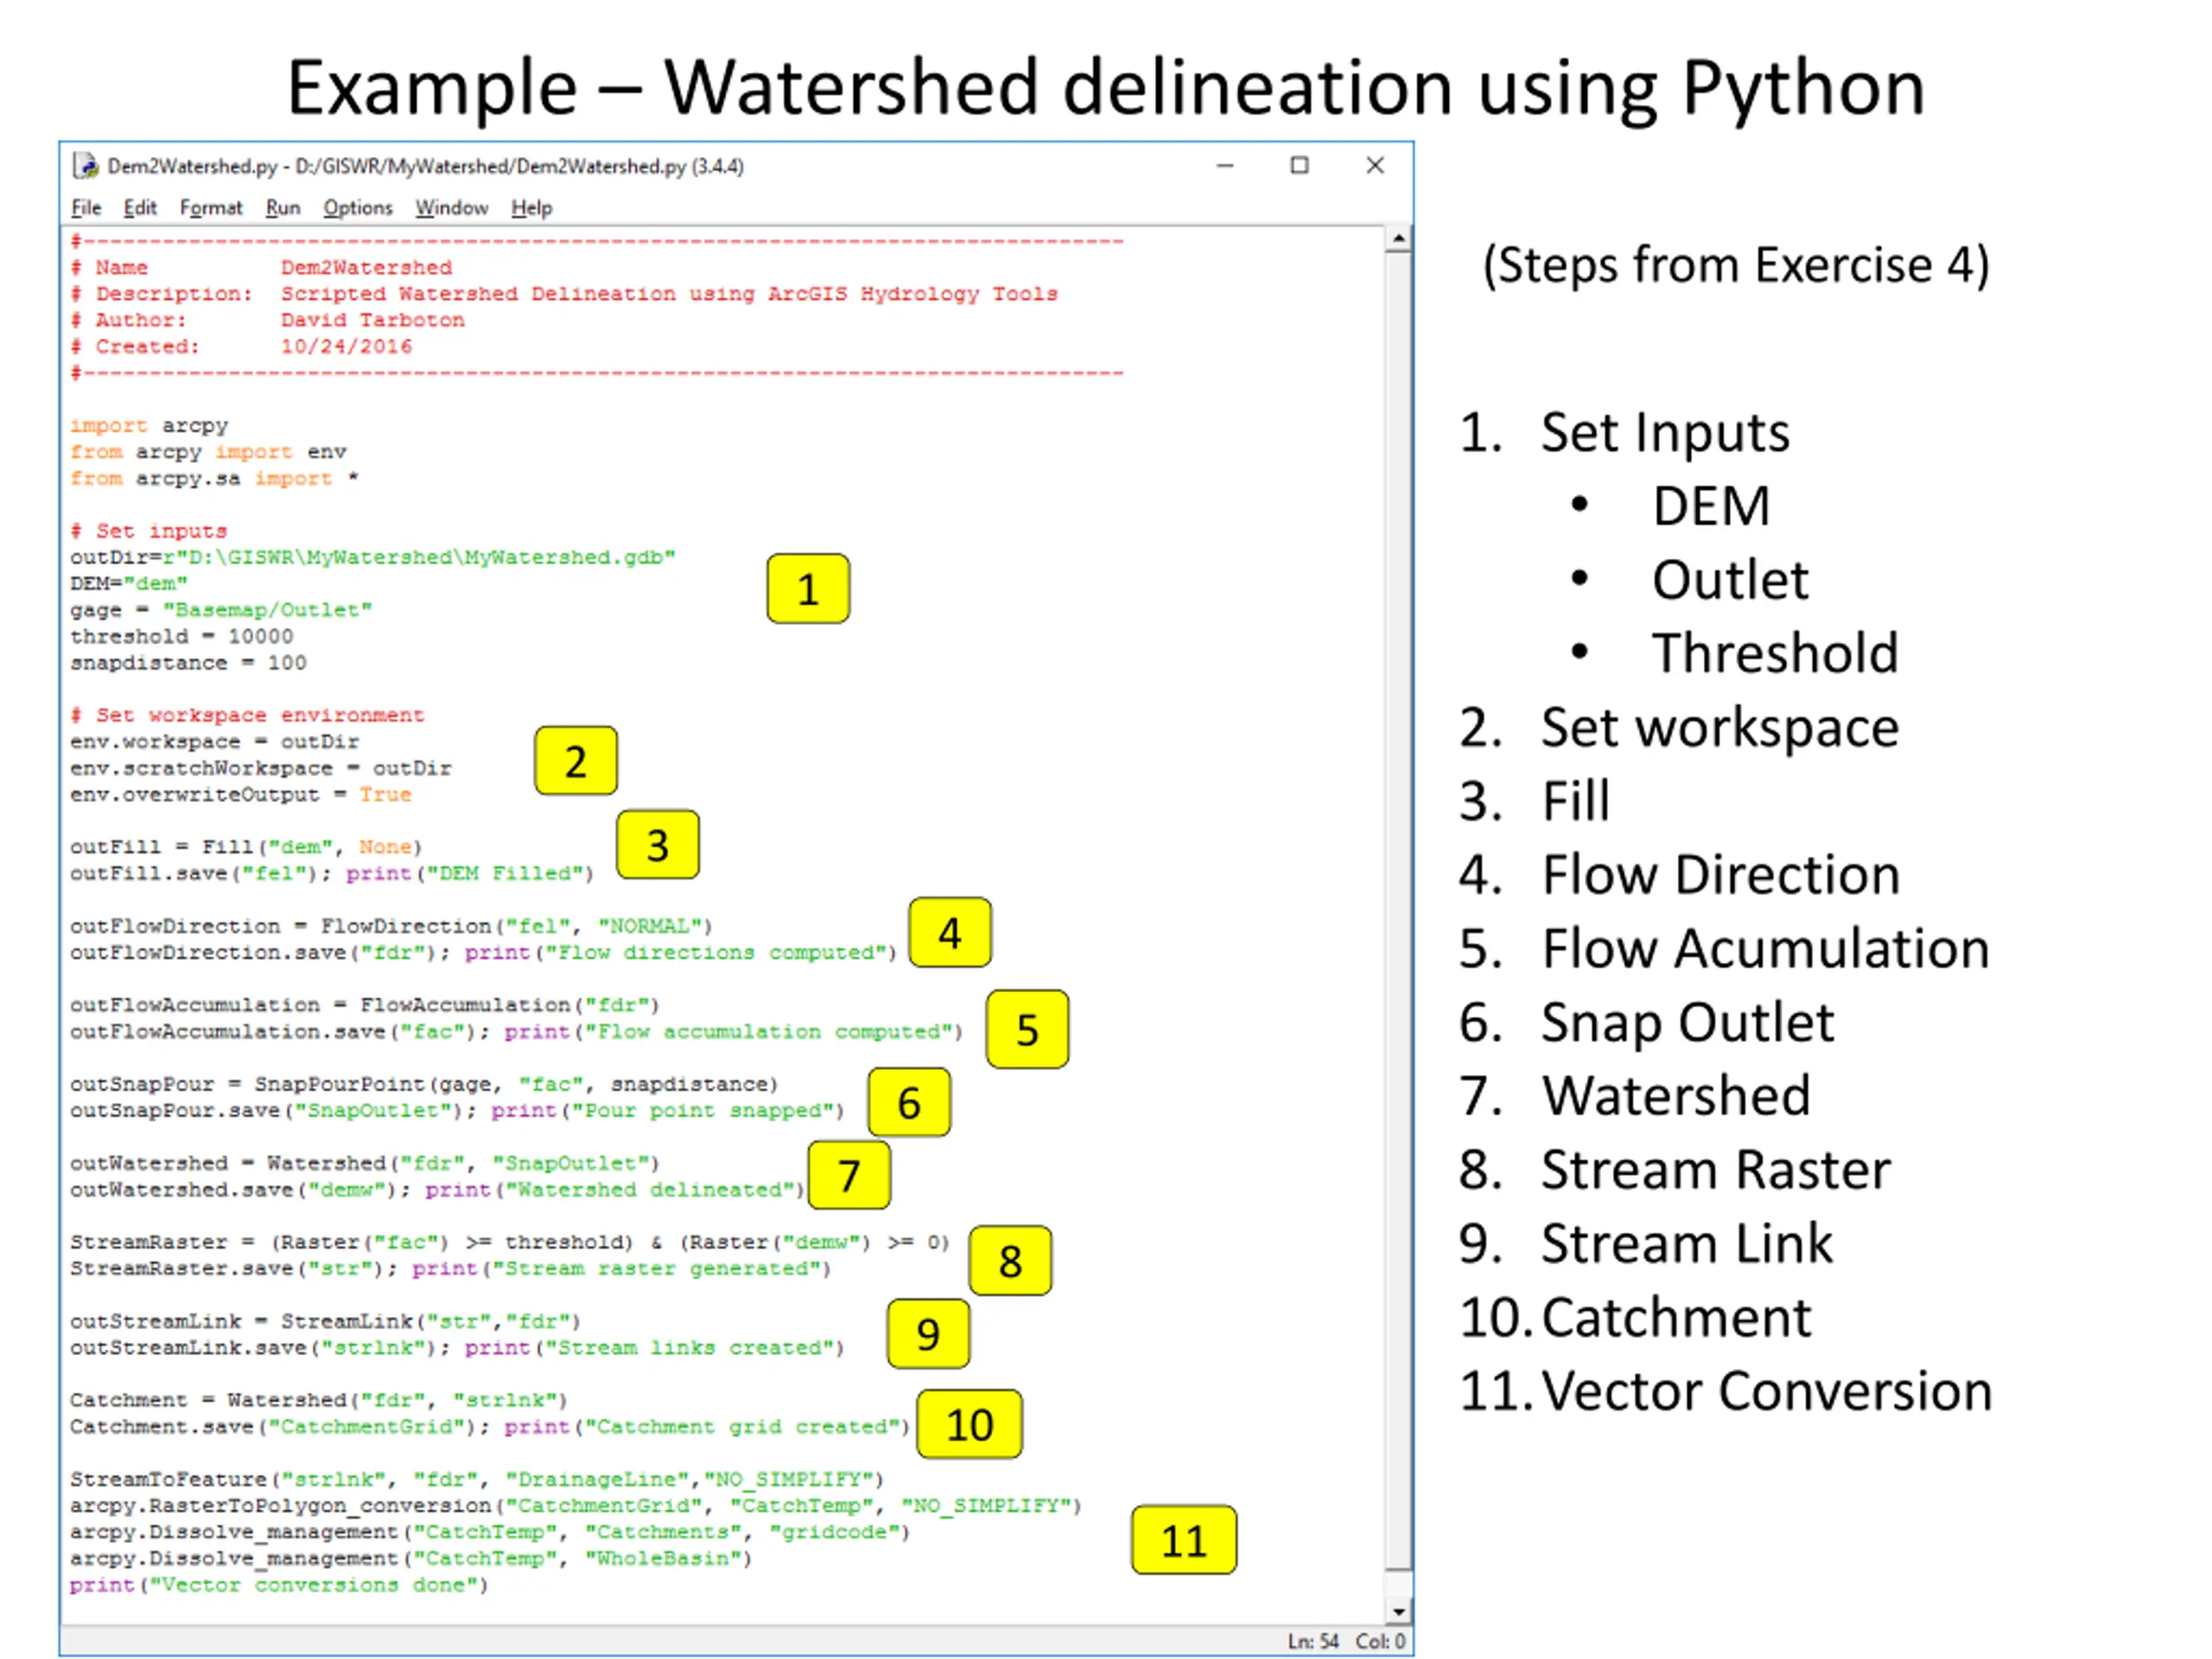Viewport: 2212px width, 1659px height.
Task: Click the 'gage = "Basemap/Outlet"' line
Action: point(221,610)
